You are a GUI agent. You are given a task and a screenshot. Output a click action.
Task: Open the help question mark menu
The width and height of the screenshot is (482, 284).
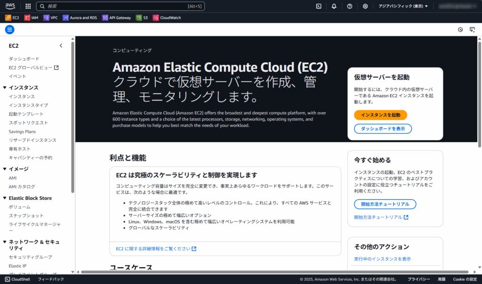(350, 6)
